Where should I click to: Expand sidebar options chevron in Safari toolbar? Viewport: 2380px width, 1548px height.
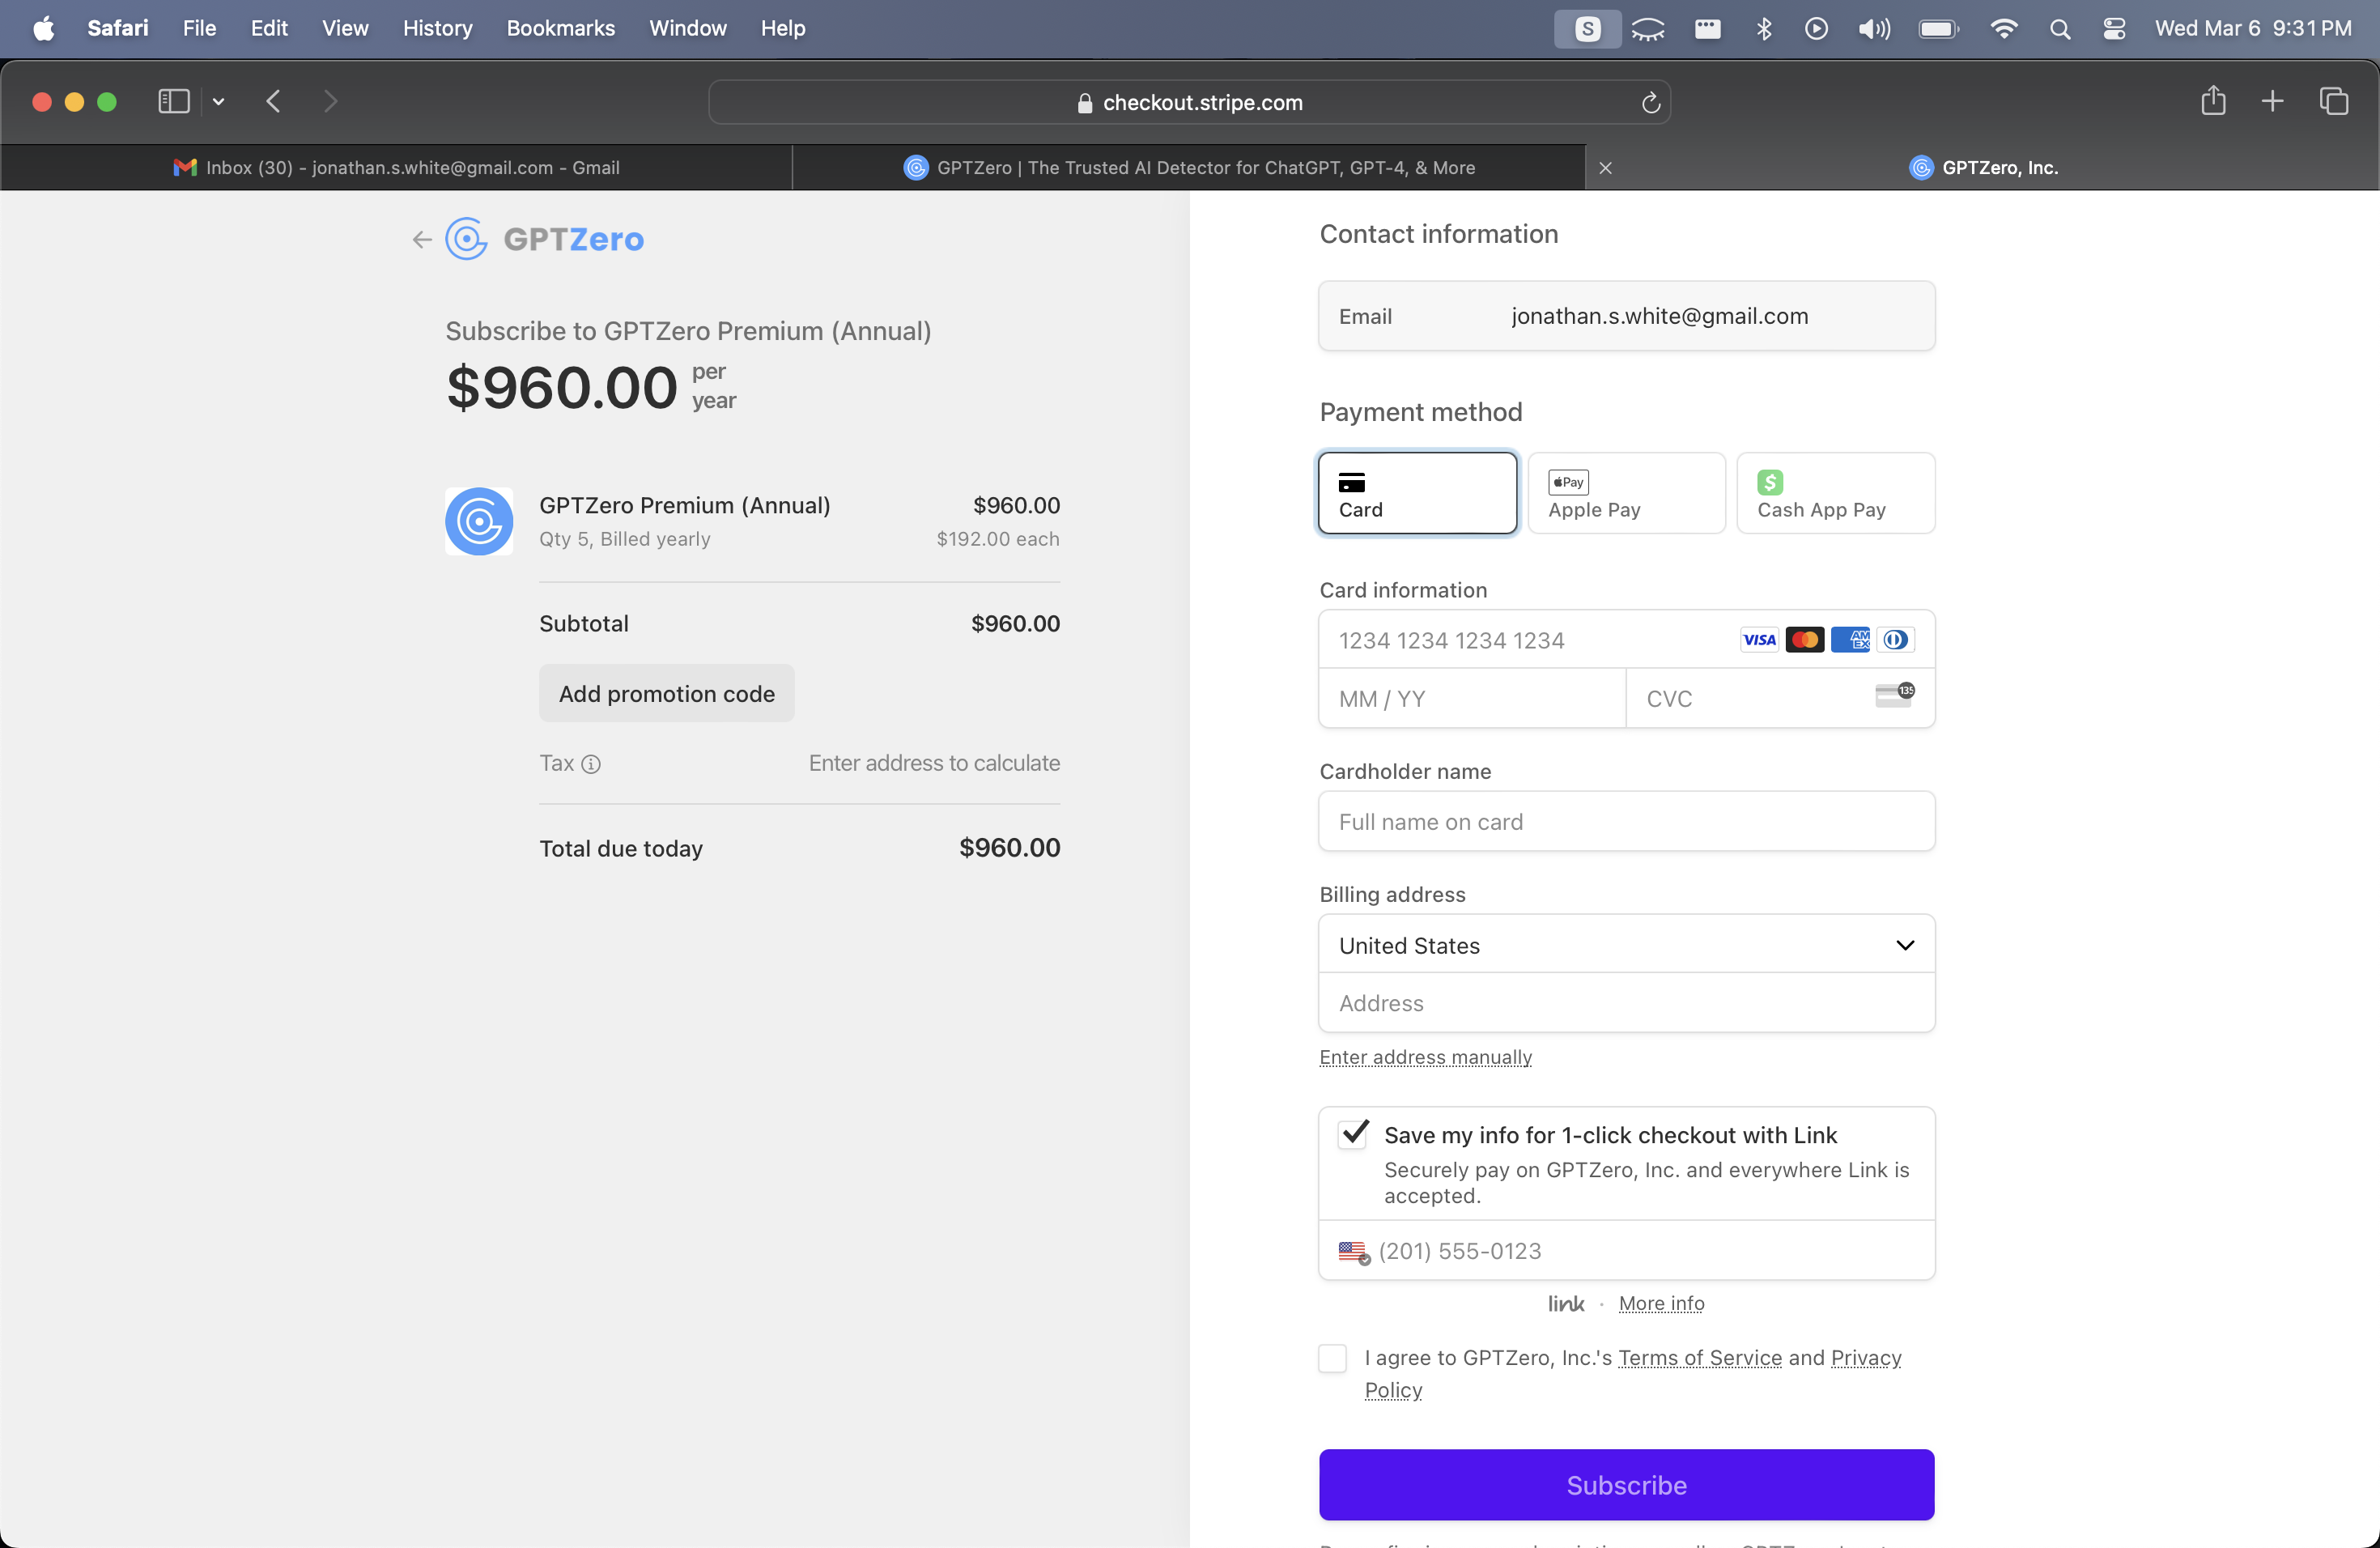(218, 101)
